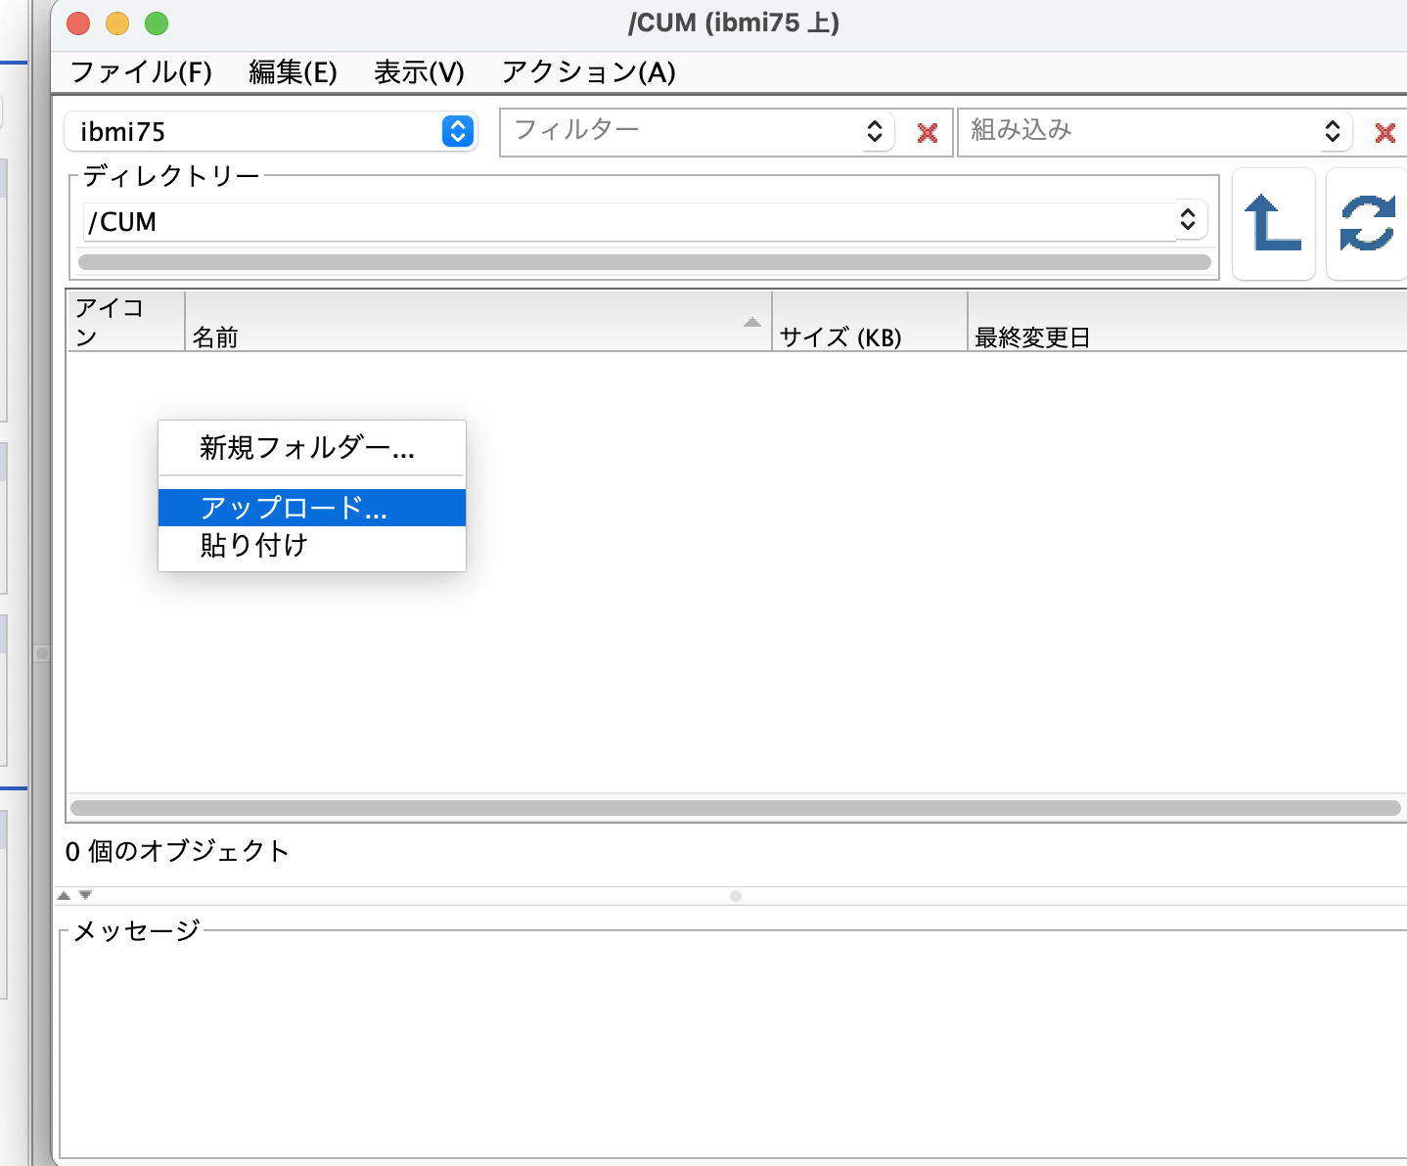Click the フィルター text input
Viewport: 1407px width, 1166px height.
(x=683, y=131)
